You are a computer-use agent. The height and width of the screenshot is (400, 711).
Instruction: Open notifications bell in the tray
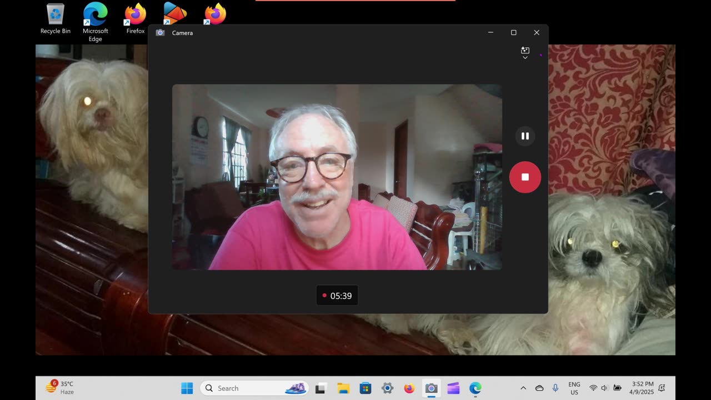coord(662,388)
